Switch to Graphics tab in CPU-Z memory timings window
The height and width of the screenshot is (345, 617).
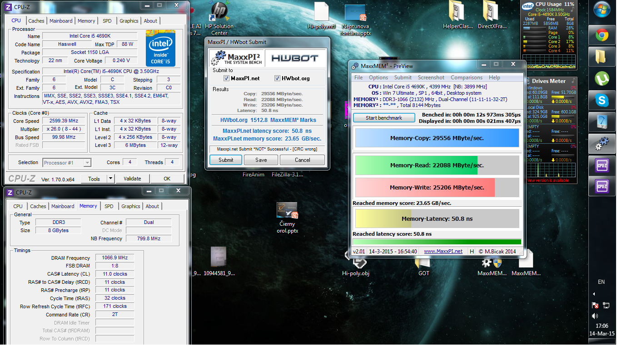131,206
